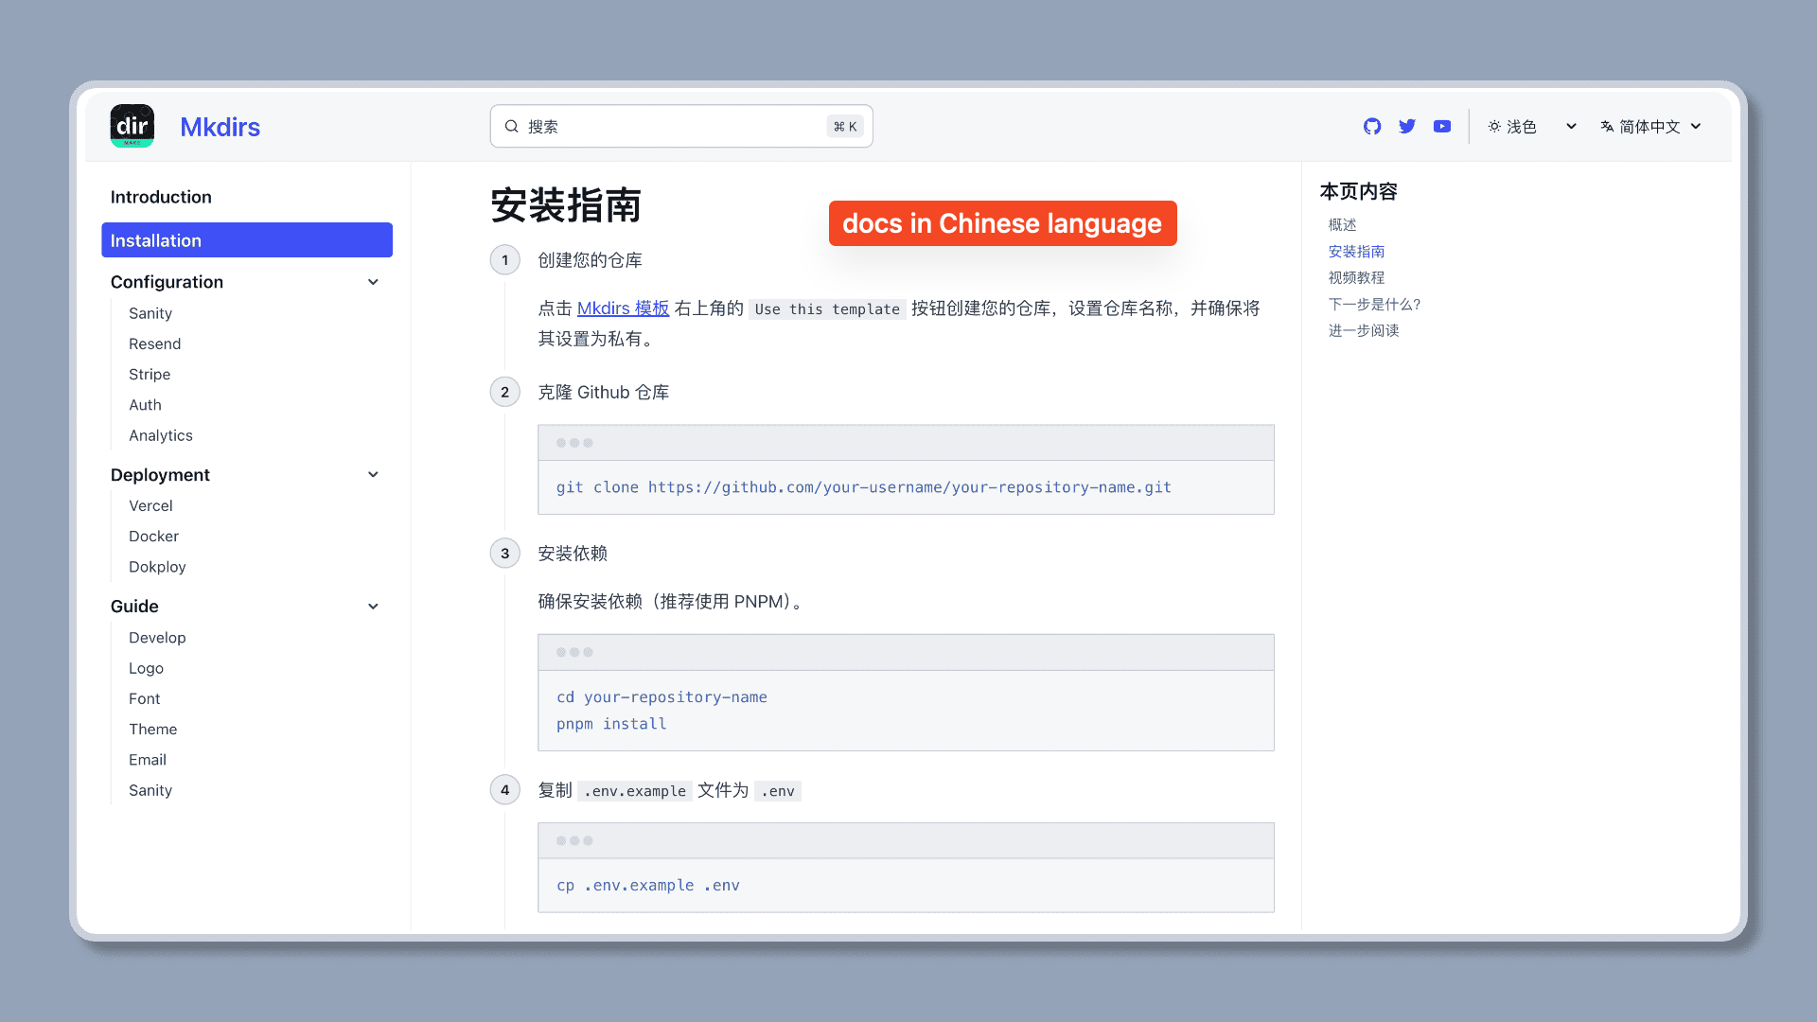Collapse the Deployment section chevron
The image size is (1817, 1022).
pyautogui.click(x=373, y=475)
